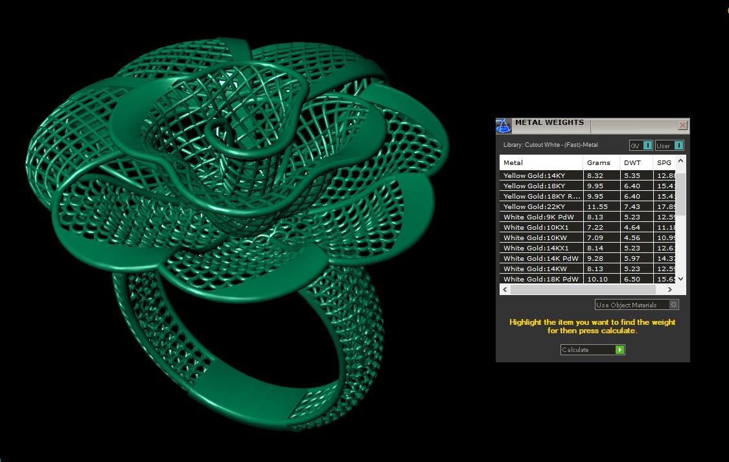Image resolution: width=729 pixels, height=462 pixels.
Task: Select the Yellow Gold:14KY row
Action: (x=588, y=175)
